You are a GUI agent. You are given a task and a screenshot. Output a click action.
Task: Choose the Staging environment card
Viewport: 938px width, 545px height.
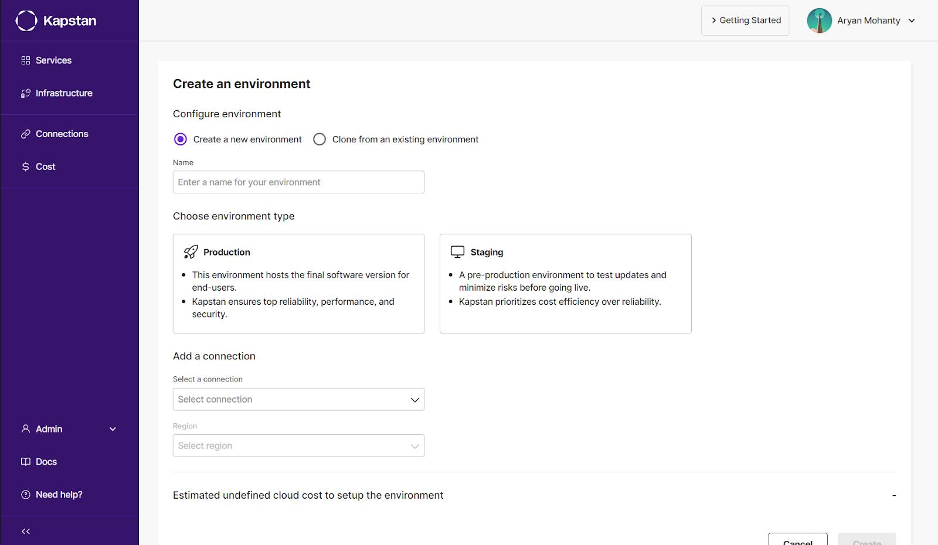(x=566, y=284)
